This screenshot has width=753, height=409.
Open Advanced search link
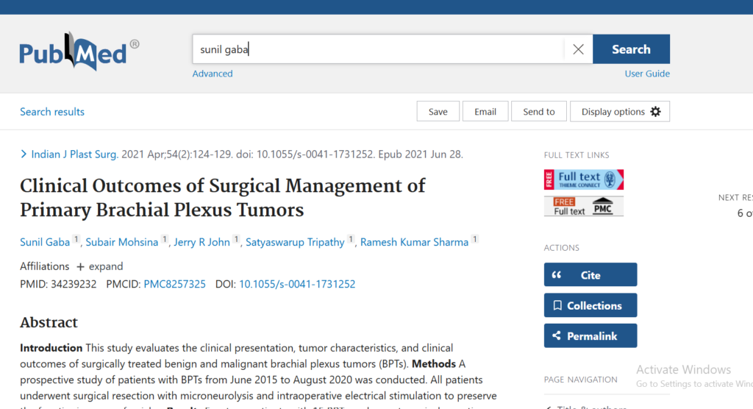[x=213, y=74]
